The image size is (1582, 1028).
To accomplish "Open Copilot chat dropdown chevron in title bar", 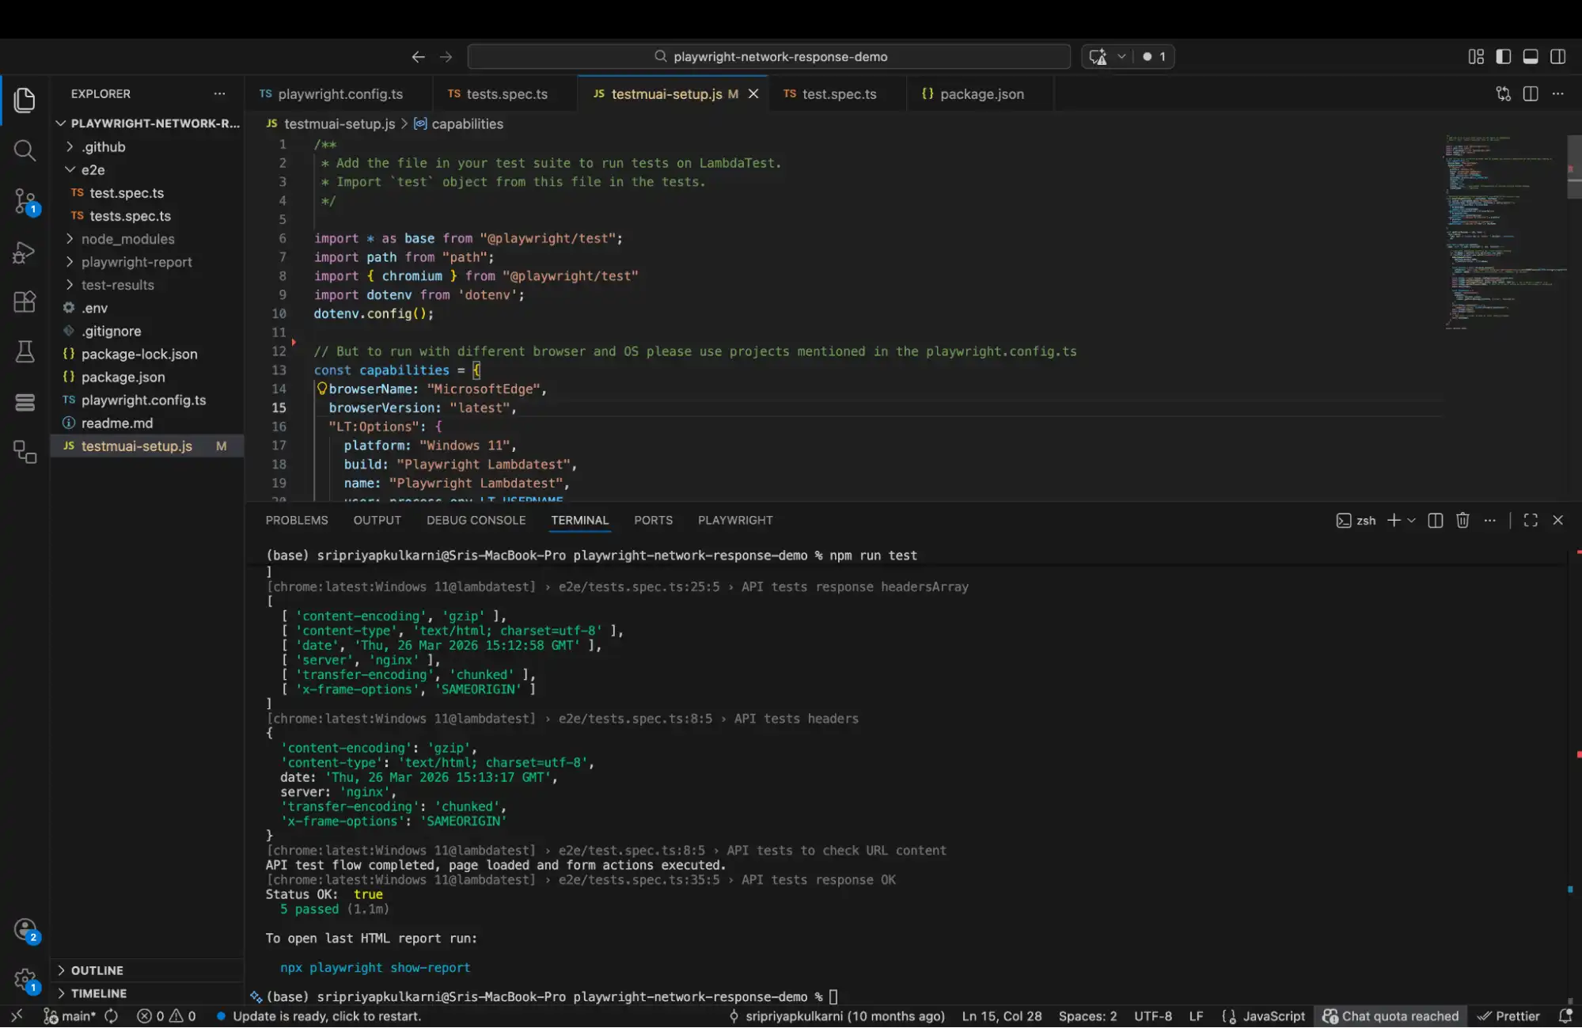I will coord(1121,57).
